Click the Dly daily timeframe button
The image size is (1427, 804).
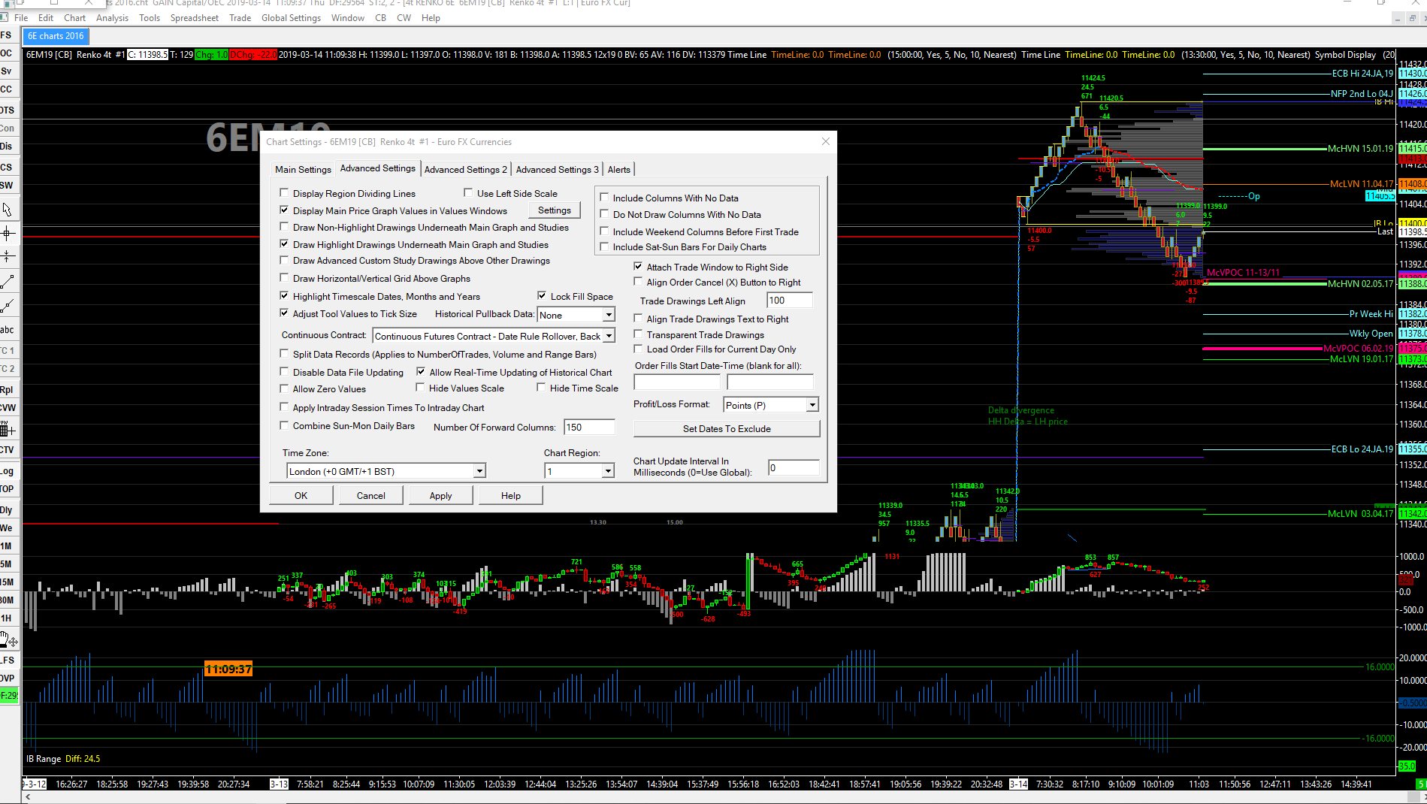(7, 509)
